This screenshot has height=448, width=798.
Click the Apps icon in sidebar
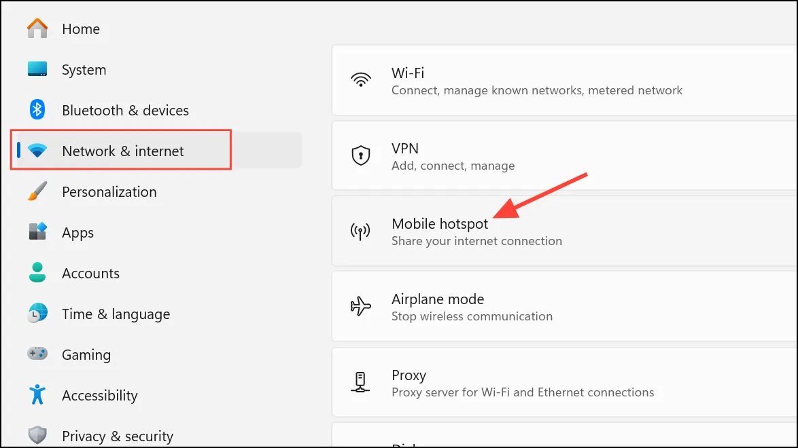pyautogui.click(x=37, y=231)
